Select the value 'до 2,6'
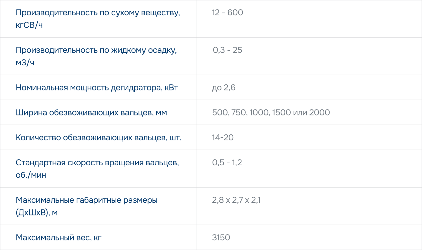Screen dimensions: 422x250 tap(224, 87)
